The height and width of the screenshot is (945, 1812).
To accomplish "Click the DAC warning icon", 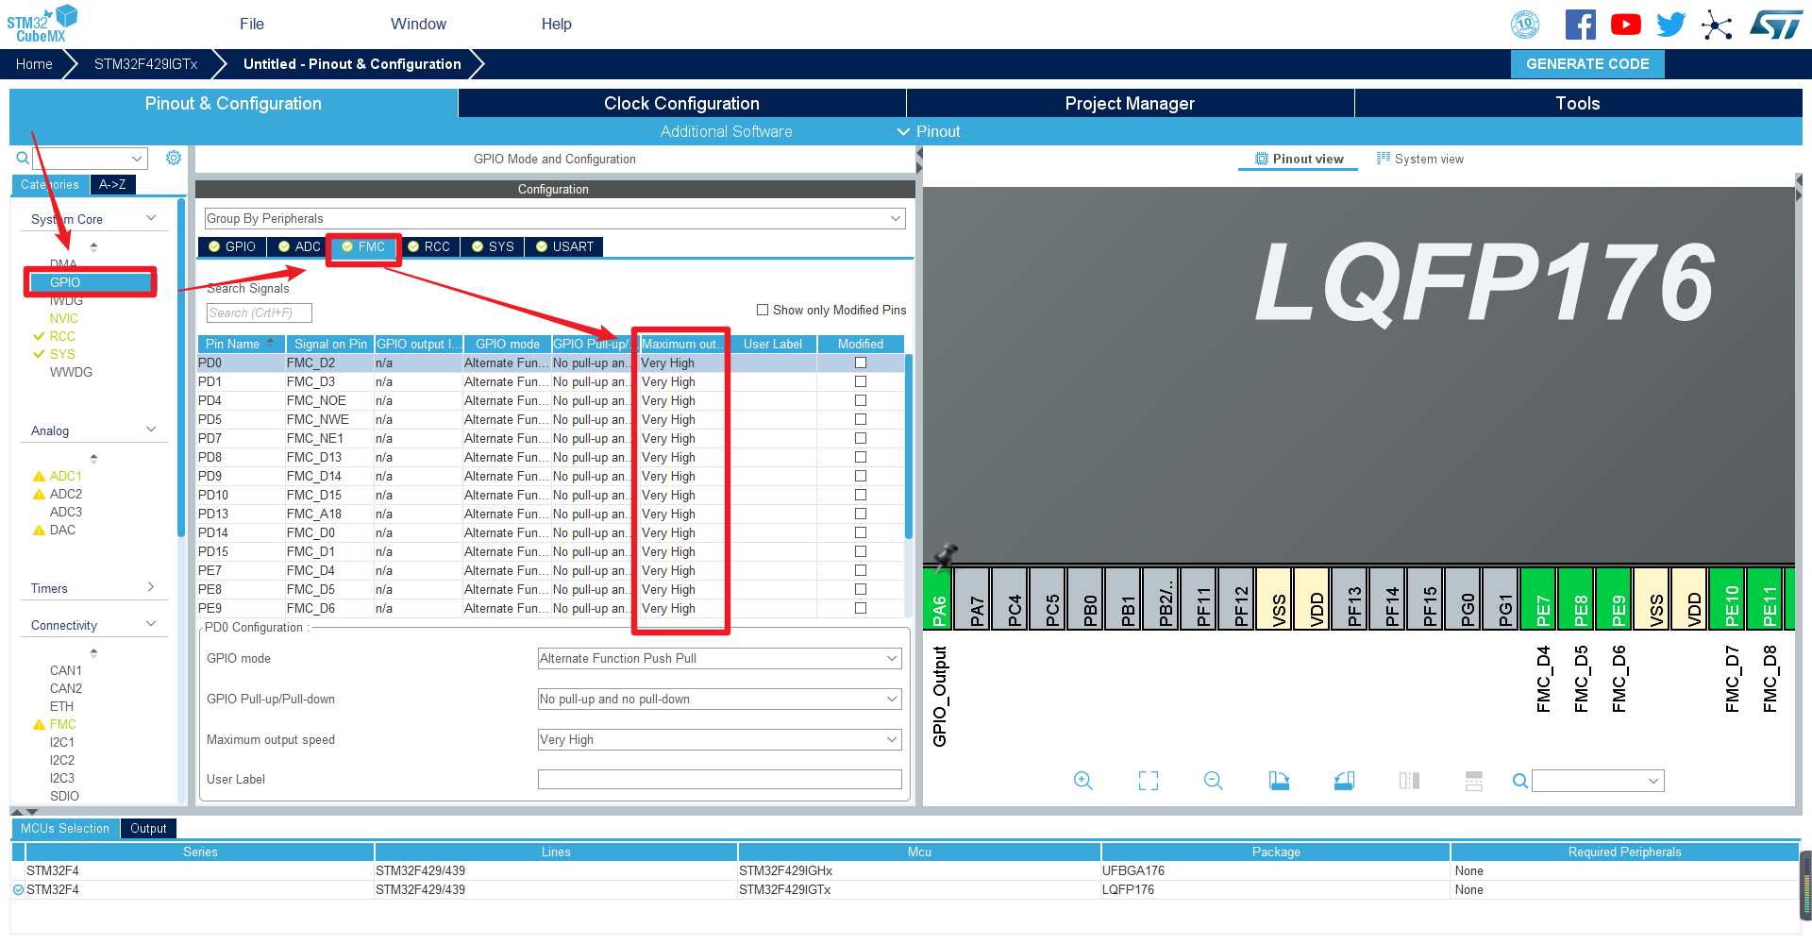I will click(x=39, y=531).
